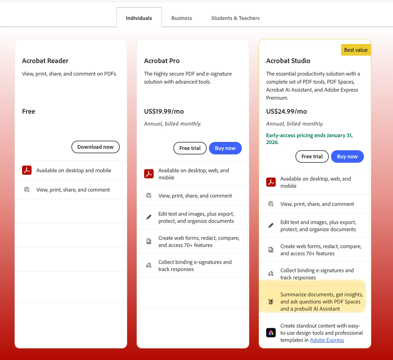Image resolution: width=393 pixels, height=360 pixels.
Task: Open the Adobe Express link
Action: pyautogui.click(x=327, y=340)
